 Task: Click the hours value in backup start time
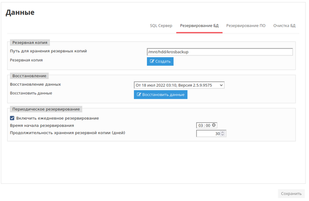click(201, 125)
